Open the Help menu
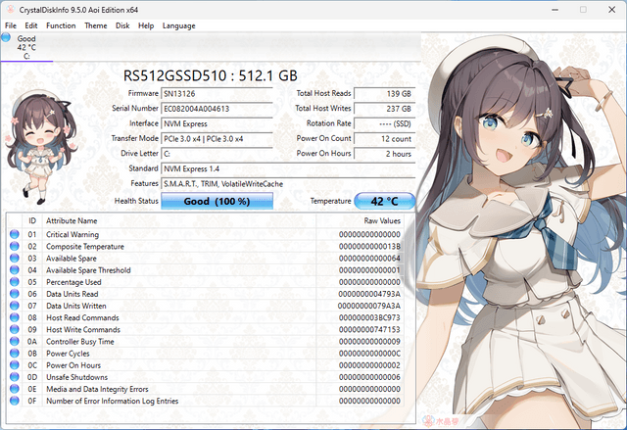 146,25
